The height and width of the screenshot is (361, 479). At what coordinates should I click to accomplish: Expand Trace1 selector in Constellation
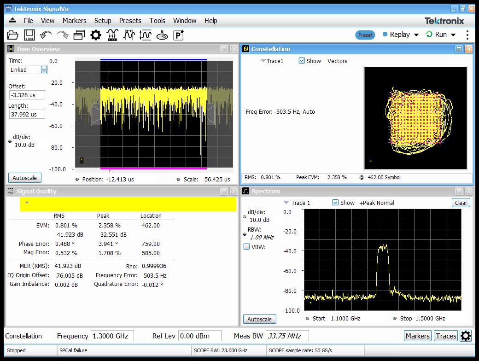(x=263, y=60)
